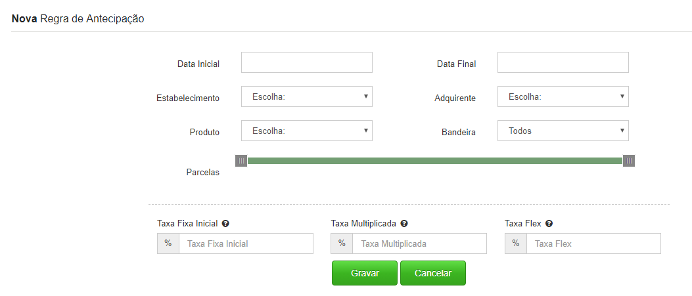
Task: Save the rule with Gravar button
Action: tap(365, 273)
